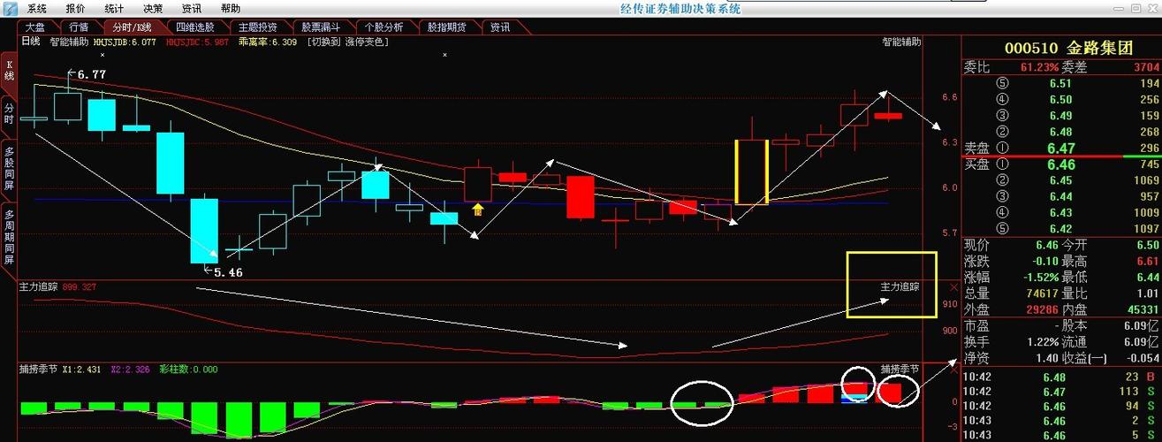The height and width of the screenshot is (442, 1162).
Task: Select sell level ② price 6.48
Action: click(x=1060, y=132)
